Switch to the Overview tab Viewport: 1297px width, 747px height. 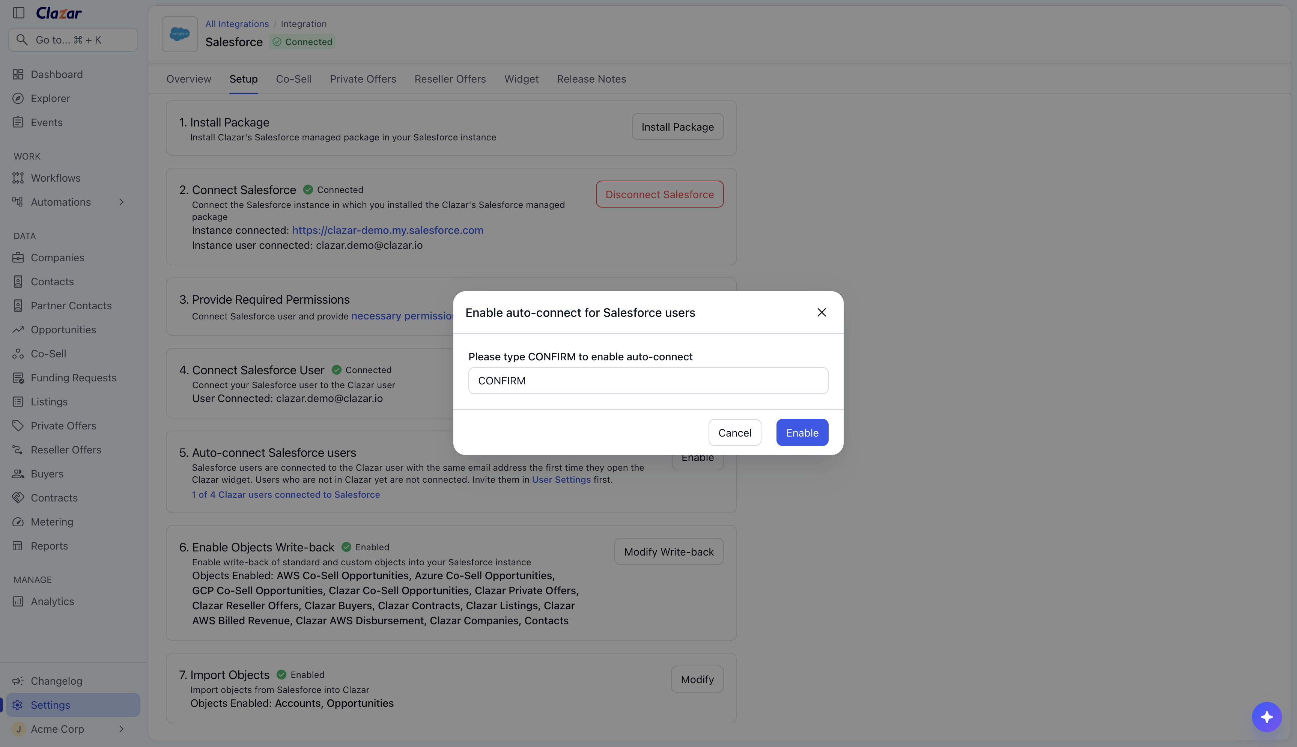tap(189, 79)
